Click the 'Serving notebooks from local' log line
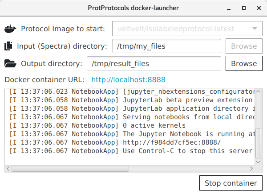Image resolution: width=267 pixels, height=195 pixels. click(x=132, y=117)
